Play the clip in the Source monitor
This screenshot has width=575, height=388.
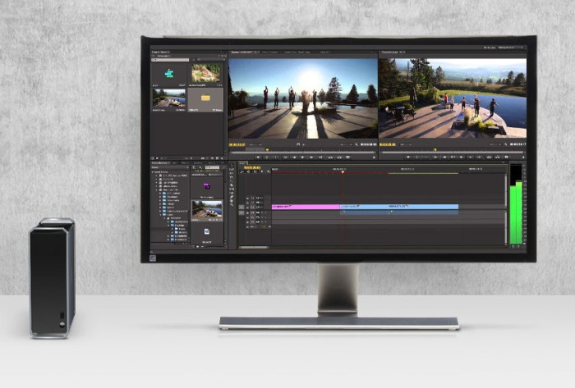(302, 157)
